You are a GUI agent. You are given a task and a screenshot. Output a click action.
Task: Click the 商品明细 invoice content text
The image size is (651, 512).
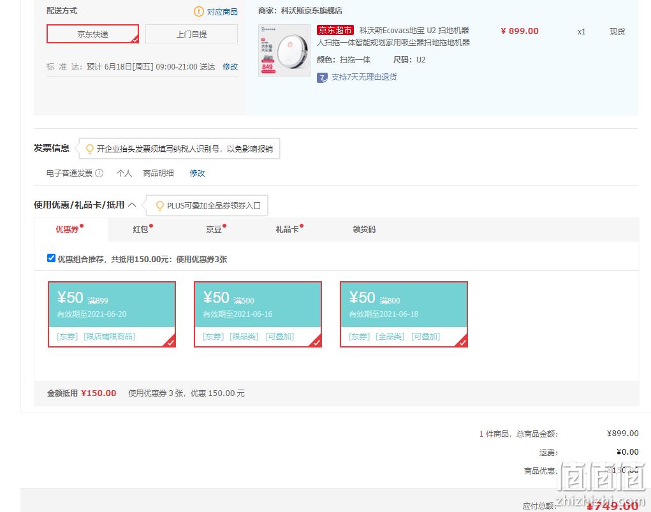158,173
